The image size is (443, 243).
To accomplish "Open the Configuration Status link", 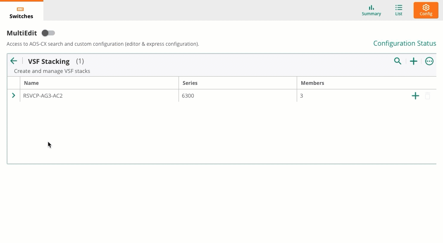I will 405,43.
